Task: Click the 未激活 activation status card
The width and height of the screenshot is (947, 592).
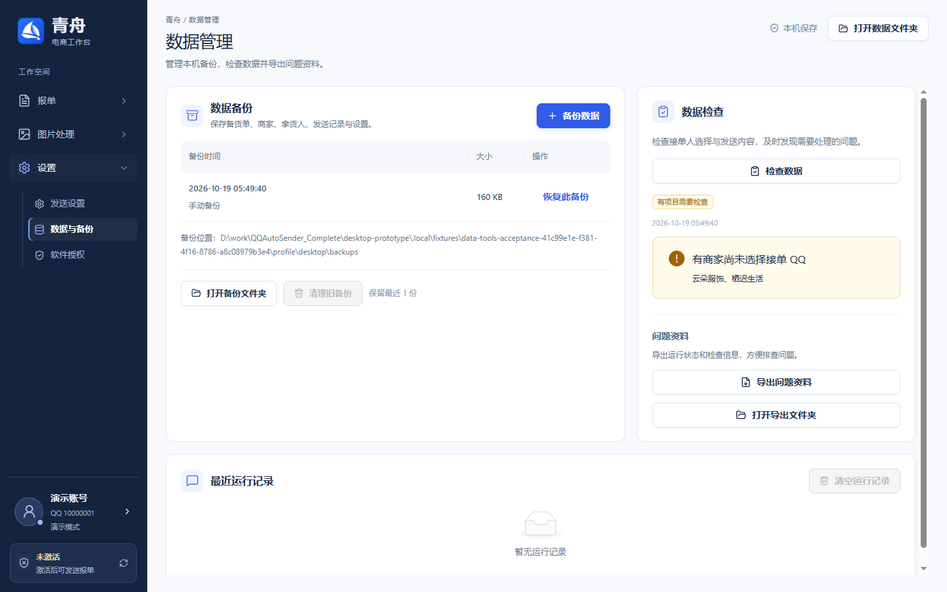Action: point(73,563)
